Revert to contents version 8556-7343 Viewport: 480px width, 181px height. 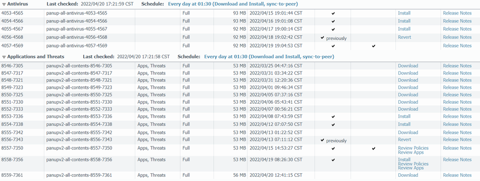coord(404,140)
